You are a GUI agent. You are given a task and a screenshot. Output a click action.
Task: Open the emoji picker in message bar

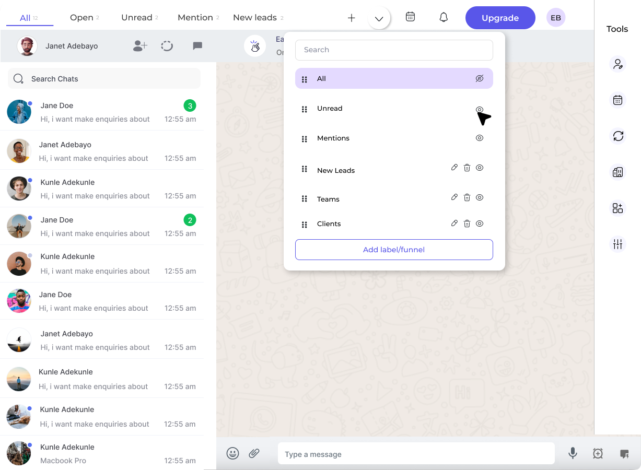point(233,453)
